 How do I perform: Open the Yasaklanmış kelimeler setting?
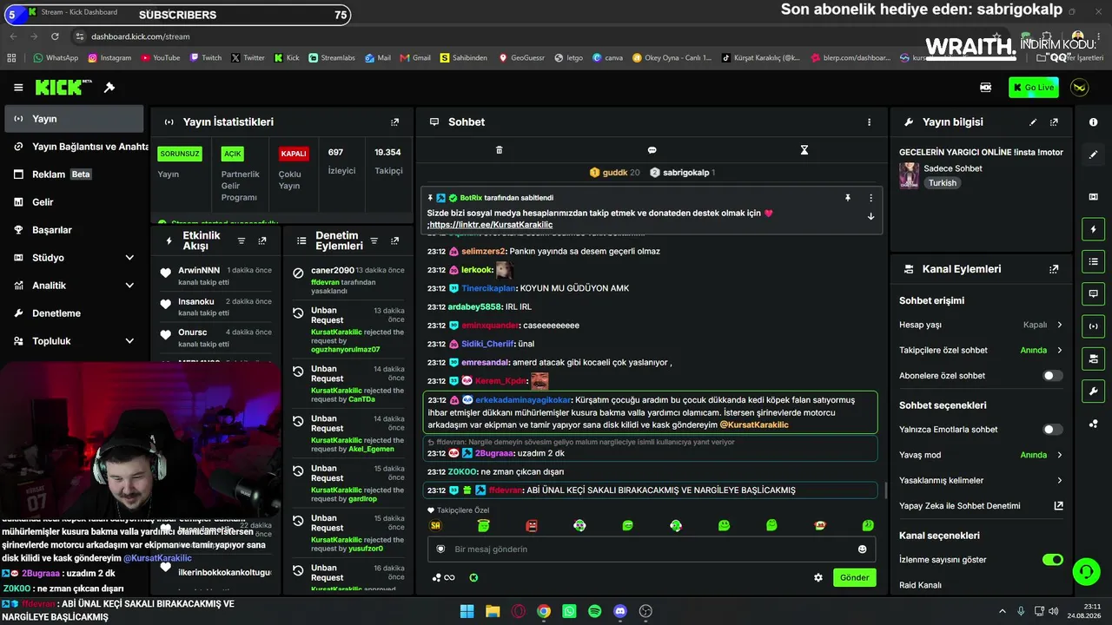coord(981,480)
